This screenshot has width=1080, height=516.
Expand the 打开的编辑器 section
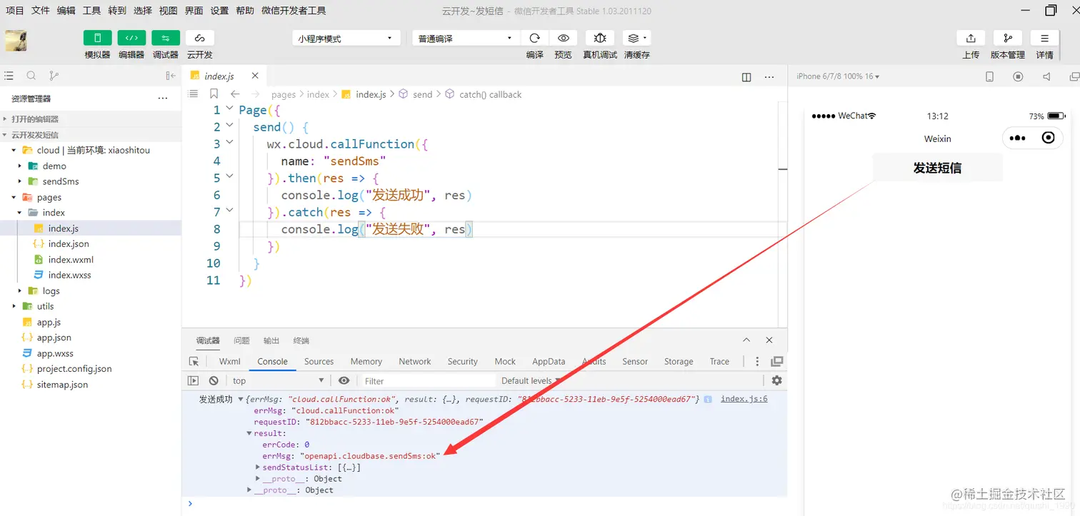point(90,119)
